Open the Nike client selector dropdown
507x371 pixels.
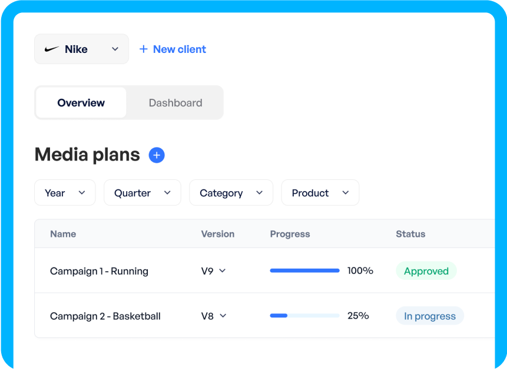pyautogui.click(x=81, y=49)
